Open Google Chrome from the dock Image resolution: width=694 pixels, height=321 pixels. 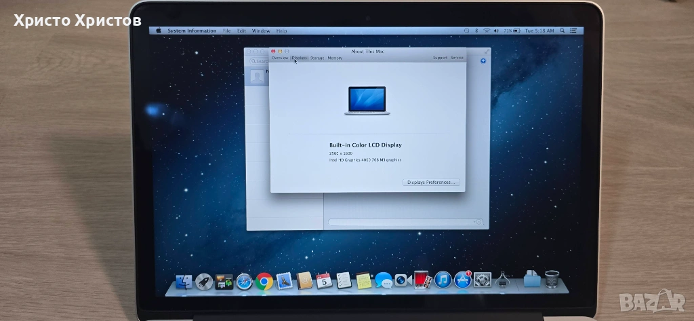pyautogui.click(x=264, y=281)
